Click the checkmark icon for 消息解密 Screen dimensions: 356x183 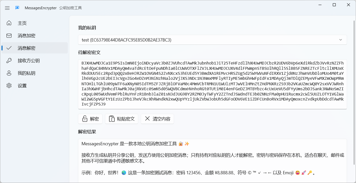click(9, 48)
